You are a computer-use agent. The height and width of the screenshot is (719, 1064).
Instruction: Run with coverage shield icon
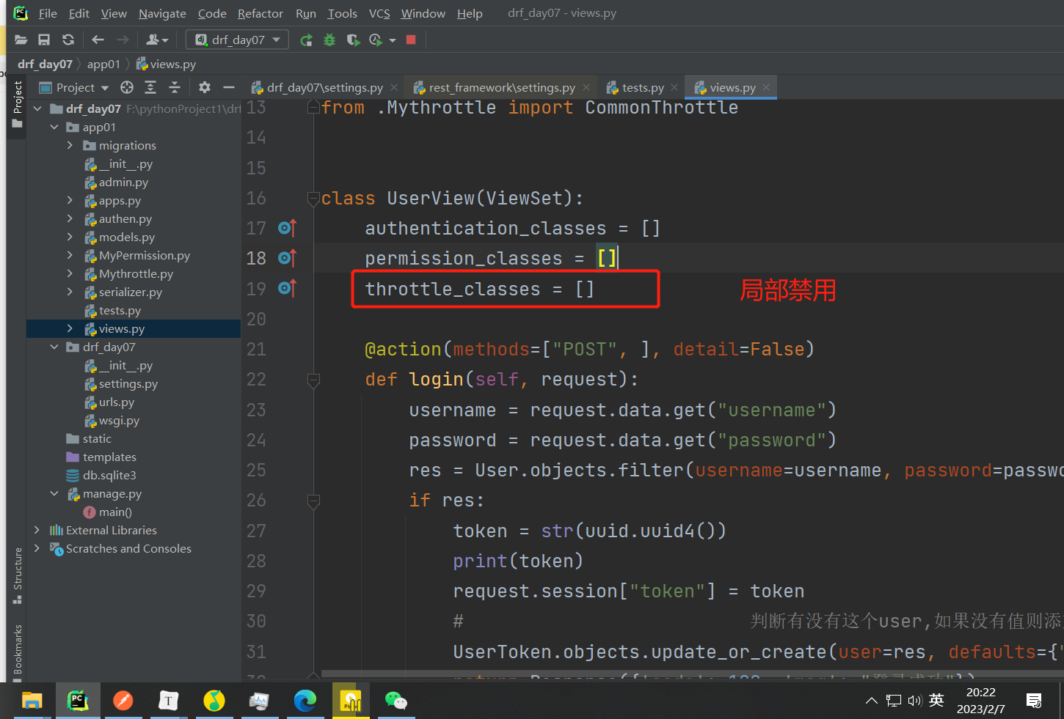pyautogui.click(x=353, y=40)
